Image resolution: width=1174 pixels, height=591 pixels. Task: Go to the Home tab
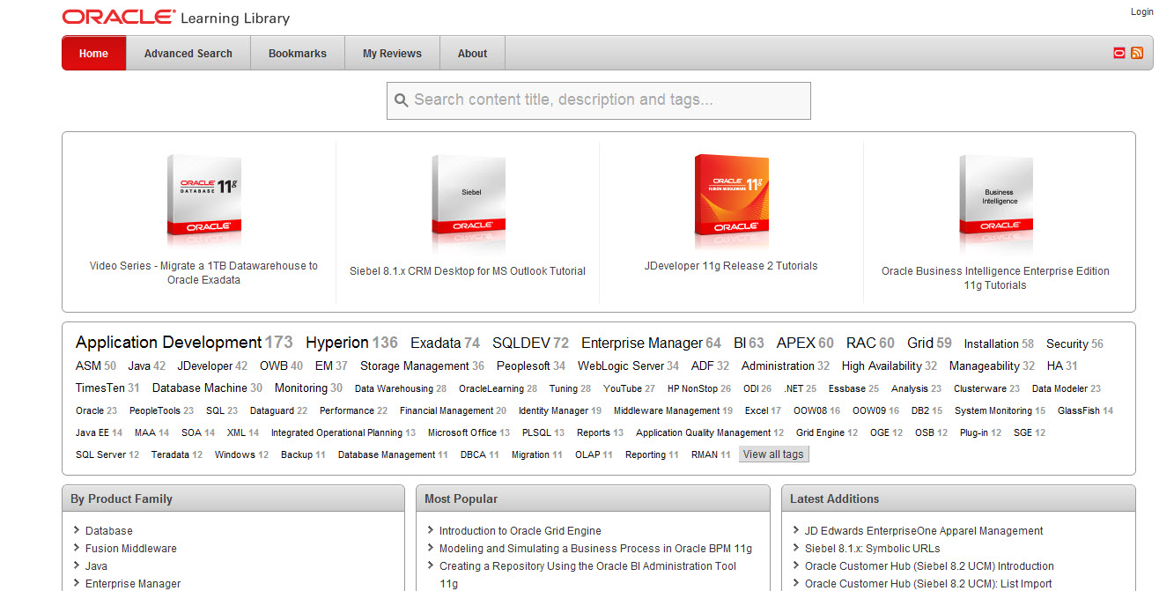[x=94, y=53]
